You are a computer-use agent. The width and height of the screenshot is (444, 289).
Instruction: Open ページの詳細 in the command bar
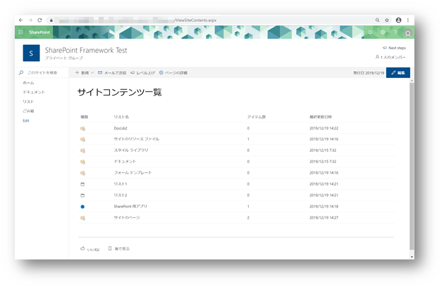coord(173,72)
